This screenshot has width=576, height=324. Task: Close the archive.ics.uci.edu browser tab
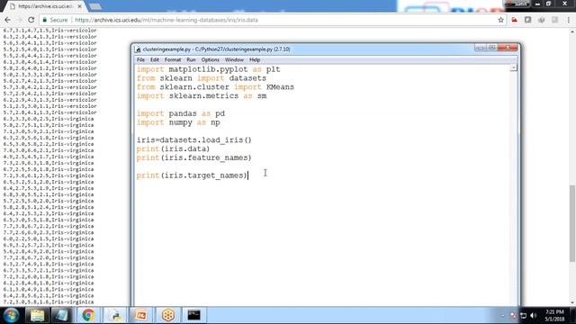click(80, 6)
